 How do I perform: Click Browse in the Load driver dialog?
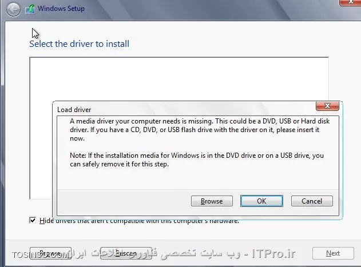click(212, 201)
